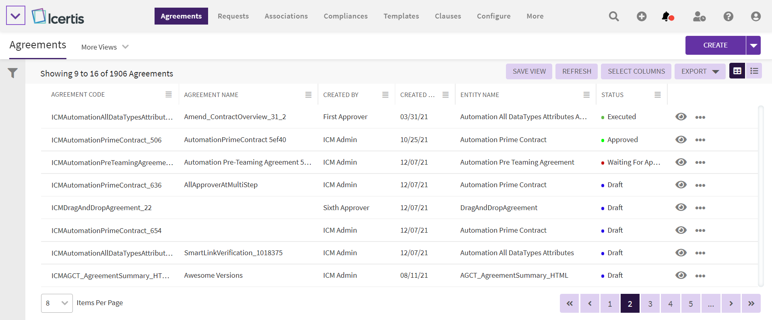Open the search magnifier icon
Image resolution: width=772 pixels, height=320 pixels.
[613, 17]
